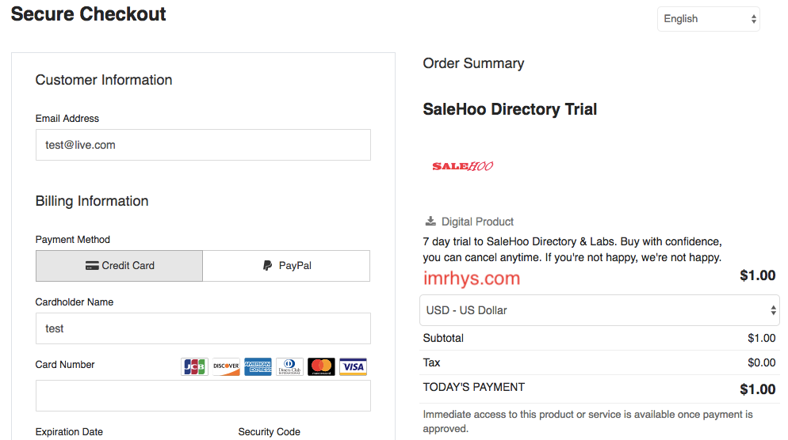Click the Visa card icon
This screenshot has width=788, height=440.
pyautogui.click(x=353, y=366)
